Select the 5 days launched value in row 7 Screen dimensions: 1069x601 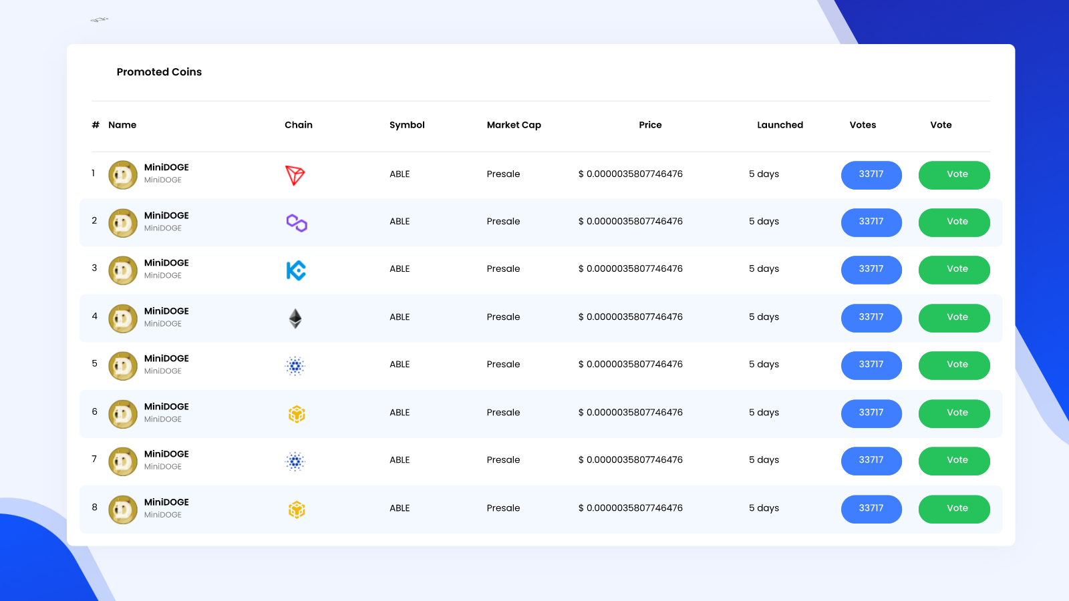point(764,460)
